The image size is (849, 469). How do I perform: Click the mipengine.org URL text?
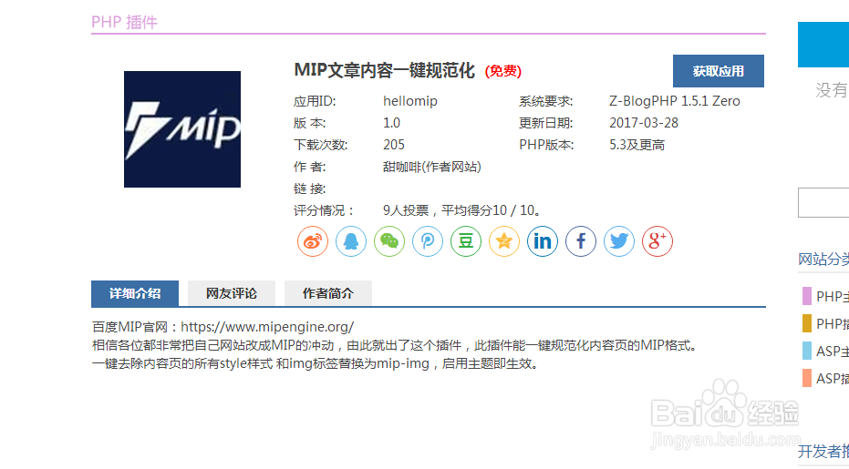point(267,327)
